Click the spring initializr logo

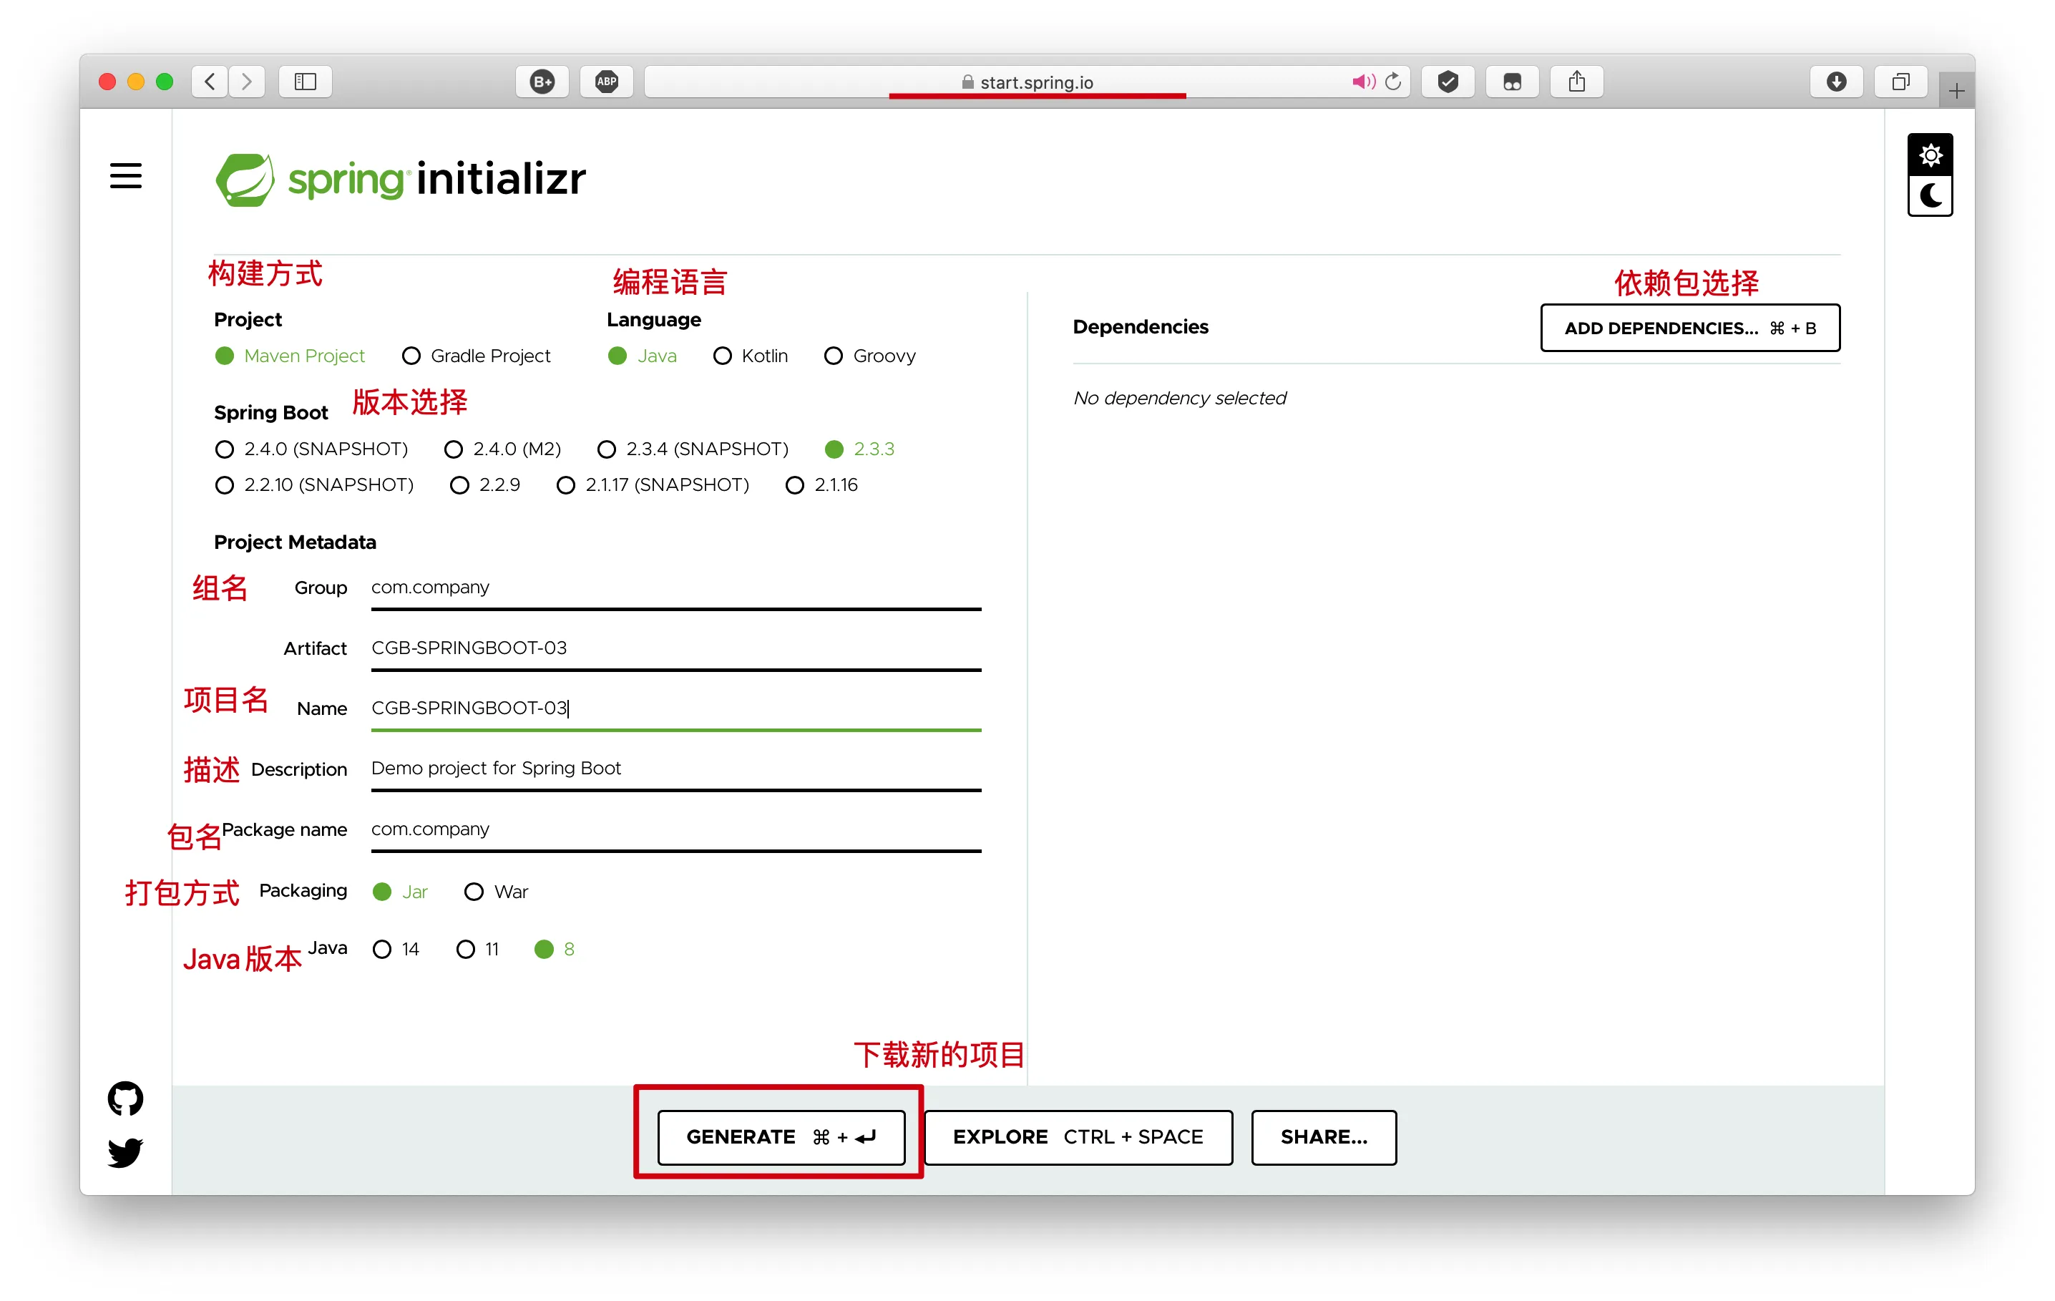coord(400,180)
